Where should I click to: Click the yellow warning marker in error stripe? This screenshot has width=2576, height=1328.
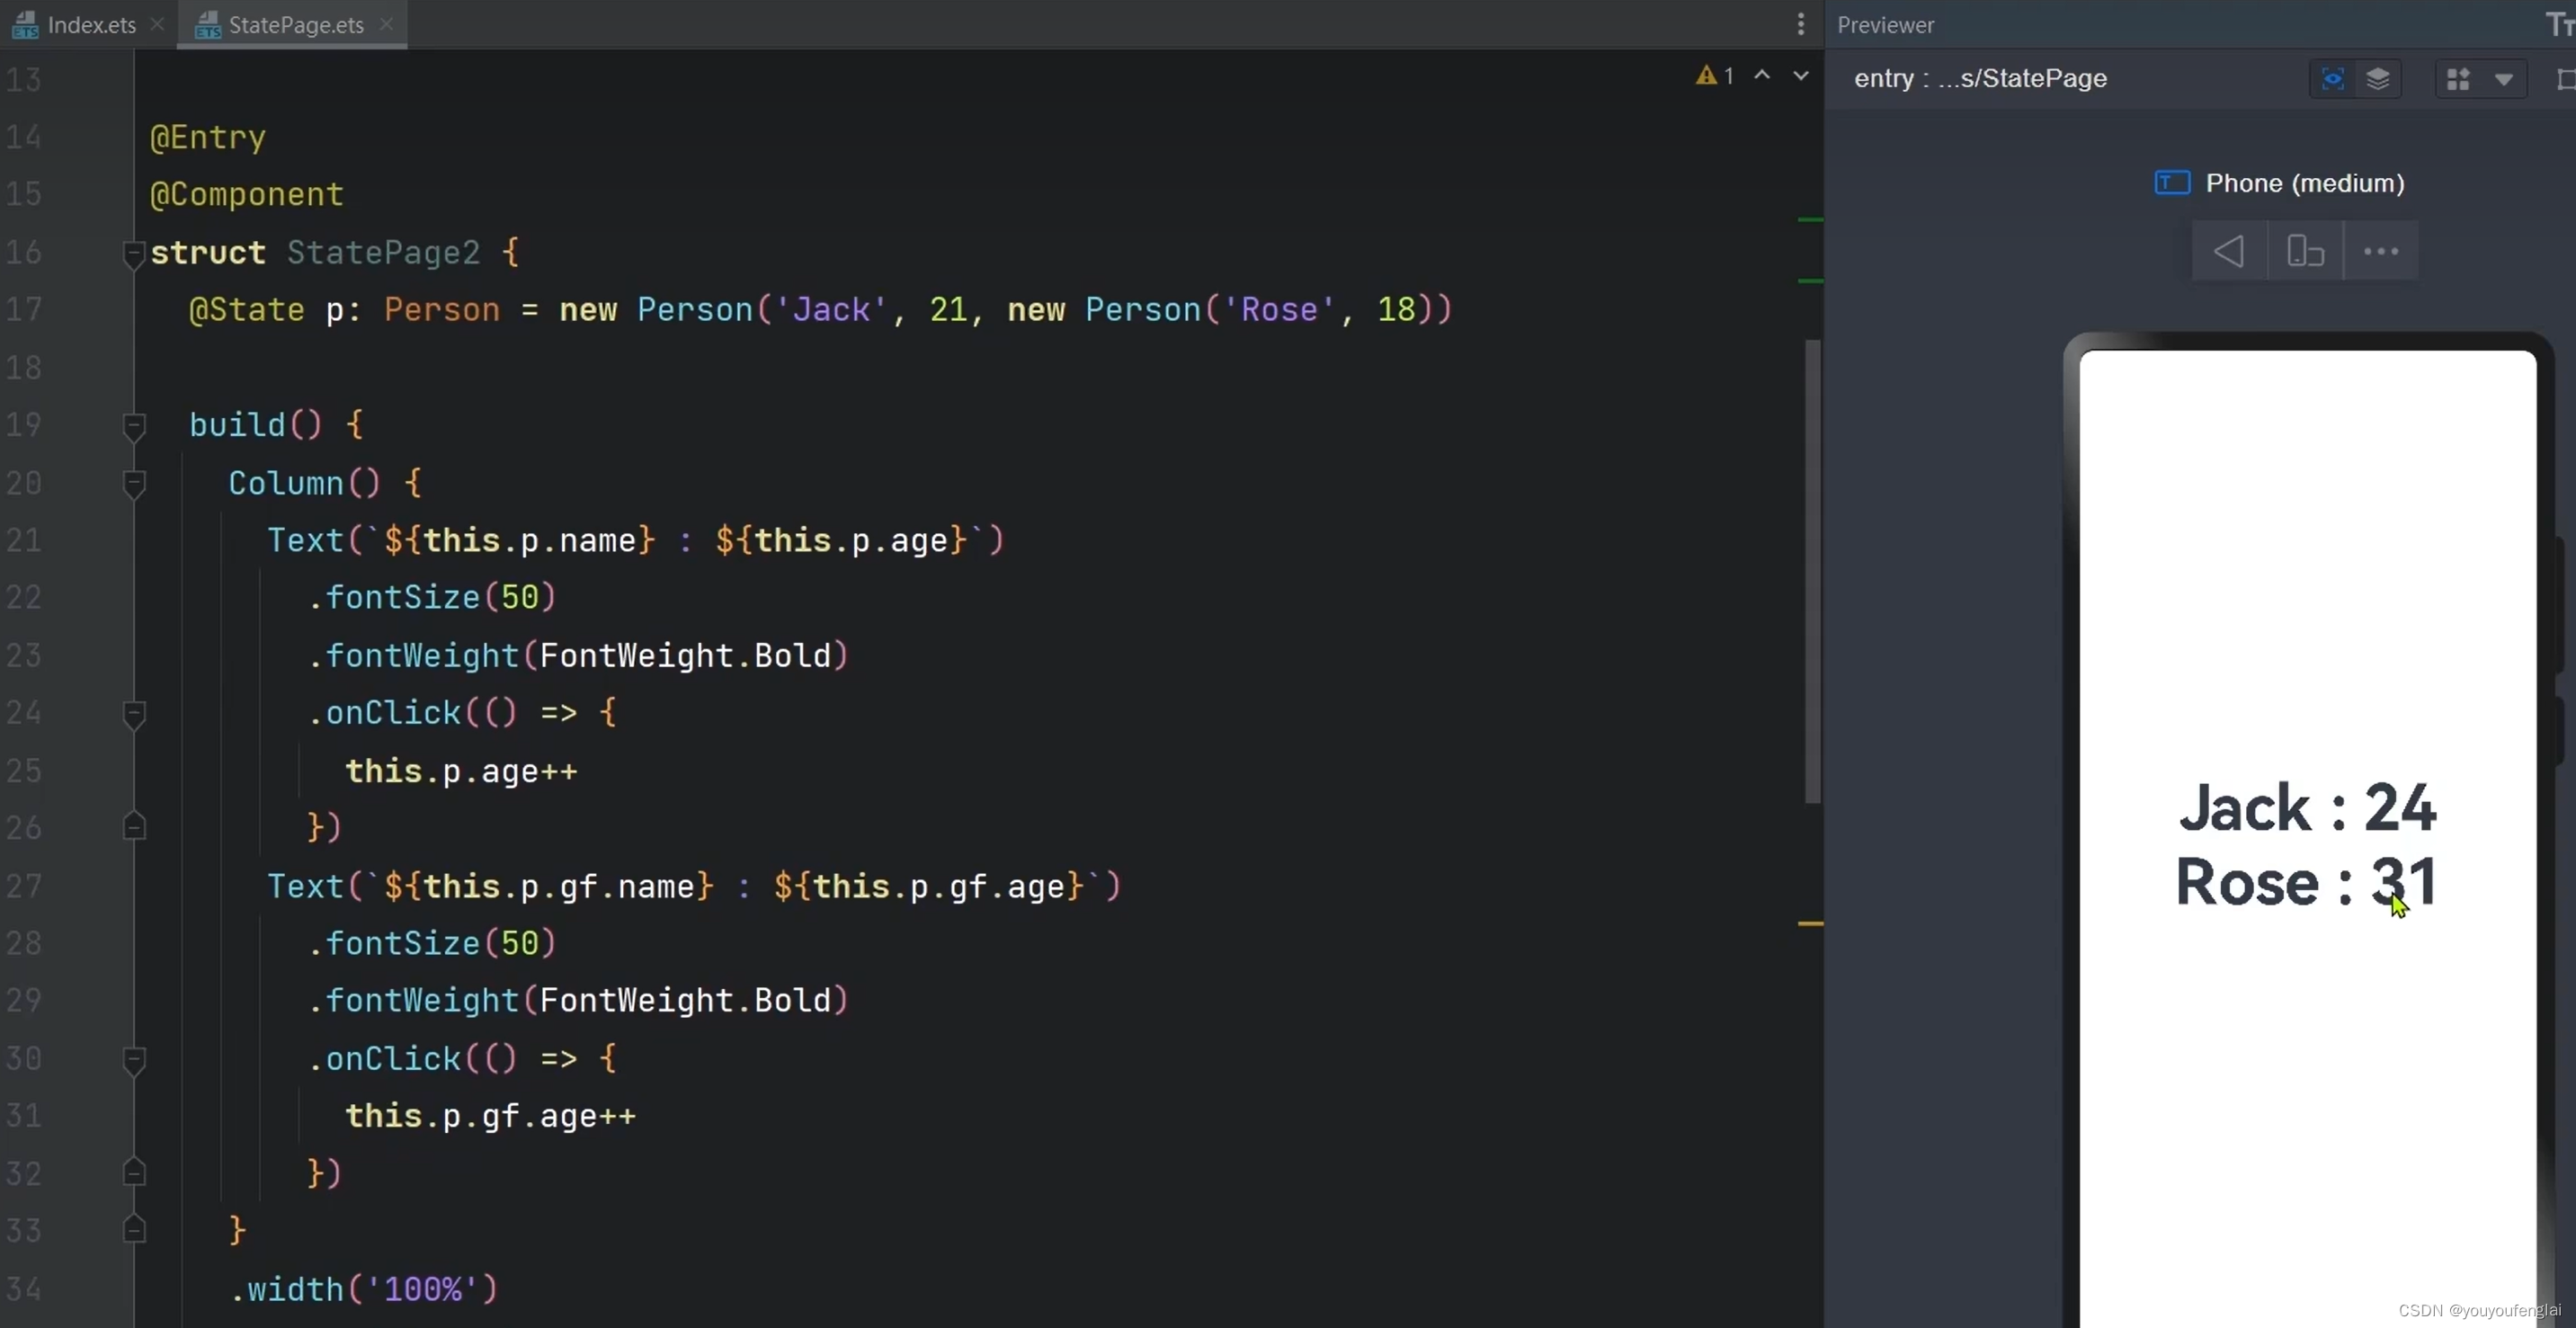(x=1810, y=923)
